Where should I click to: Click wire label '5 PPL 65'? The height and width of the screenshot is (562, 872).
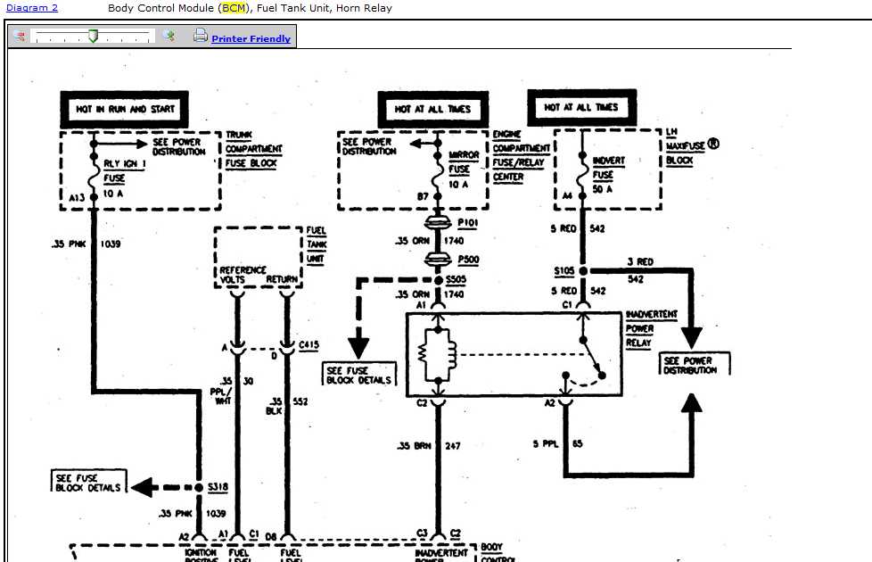click(x=557, y=443)
